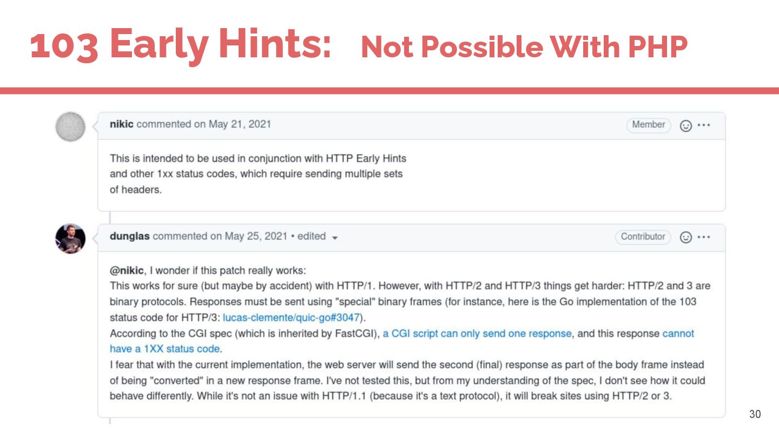Click the Contributor badge on dunglas's comment
Image resolution: width=779 pixels, height=438 pixels.
click(643, 237)
